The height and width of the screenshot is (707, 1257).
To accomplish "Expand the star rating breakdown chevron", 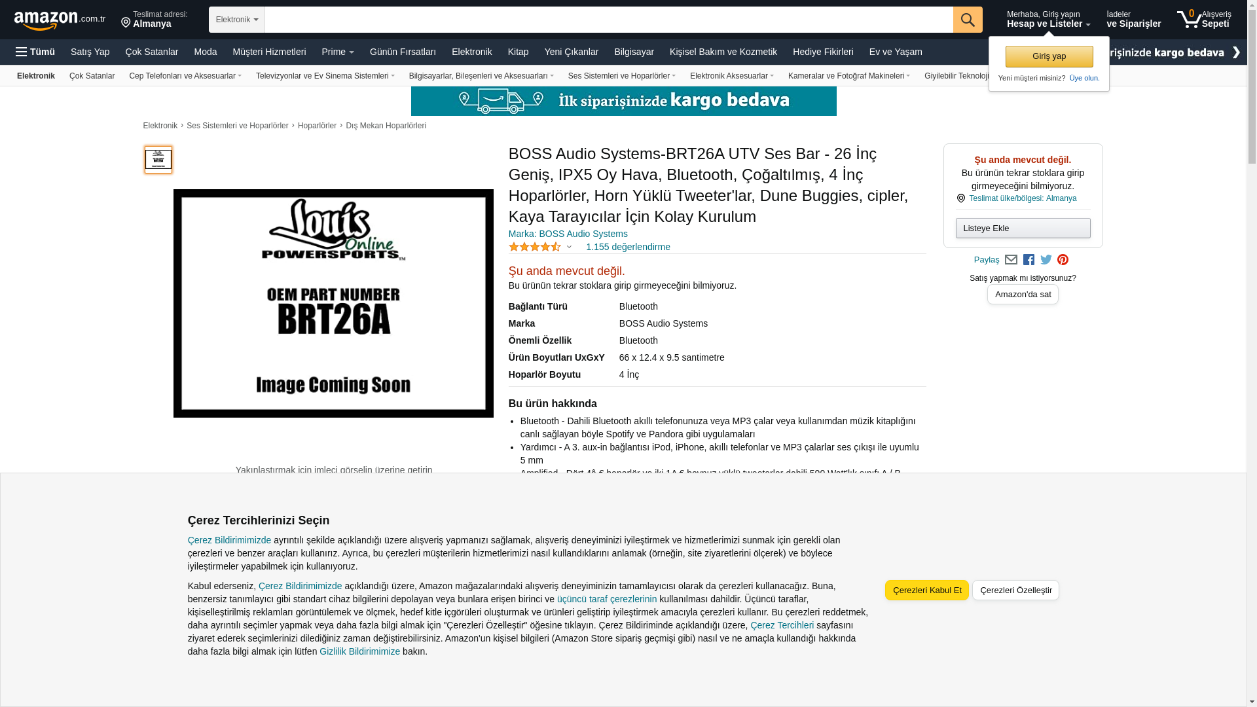I will 569,247.
